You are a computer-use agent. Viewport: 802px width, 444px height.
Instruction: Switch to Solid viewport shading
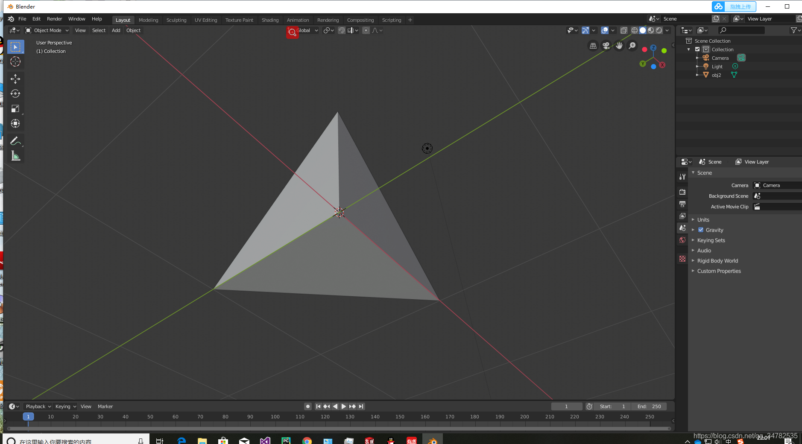pyautogui.click(x=643, y=30)
